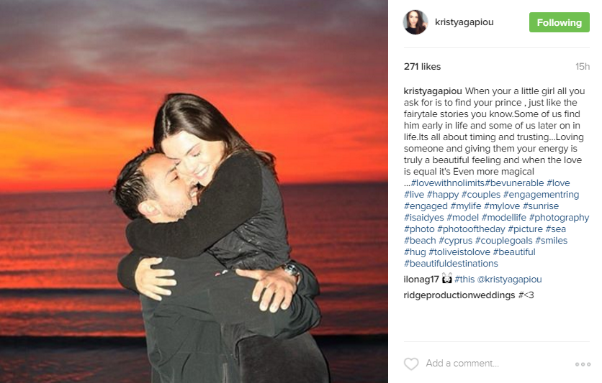Open the three-dot more options menu
This screenshot has height=383, width=602.
click(x=583, y=364)
